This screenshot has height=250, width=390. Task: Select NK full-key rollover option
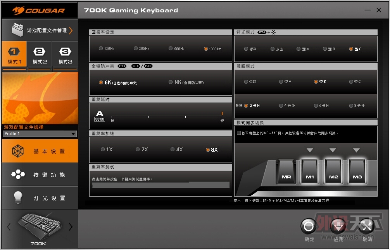(171, 82)
